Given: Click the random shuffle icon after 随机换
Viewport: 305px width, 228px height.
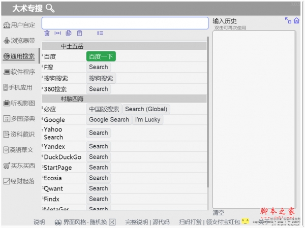Looking at the screenshot, I should [x=112, y=222].
